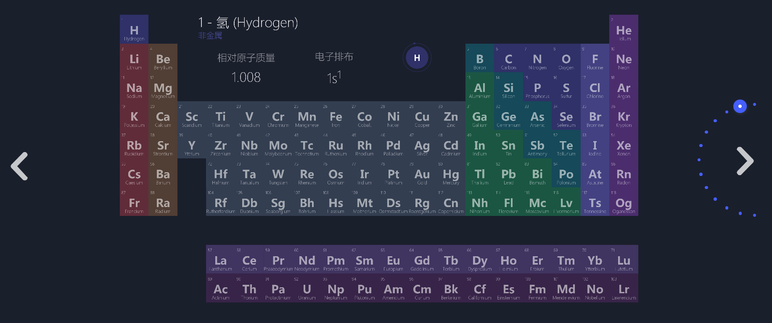Choose the Phosphorus (P) tile
Screen dimensions: 772x323
pyautogui.click(x=537, y=87)
